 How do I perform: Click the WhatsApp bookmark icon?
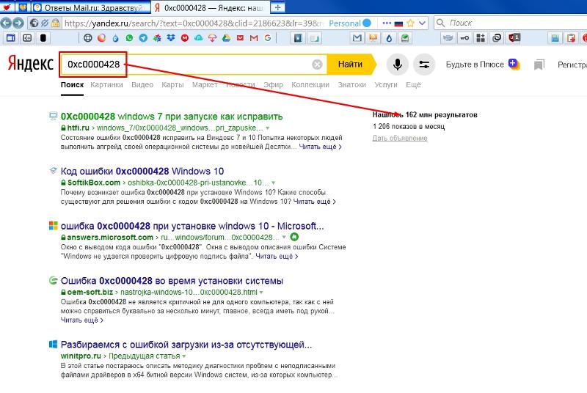pos(129,38)
